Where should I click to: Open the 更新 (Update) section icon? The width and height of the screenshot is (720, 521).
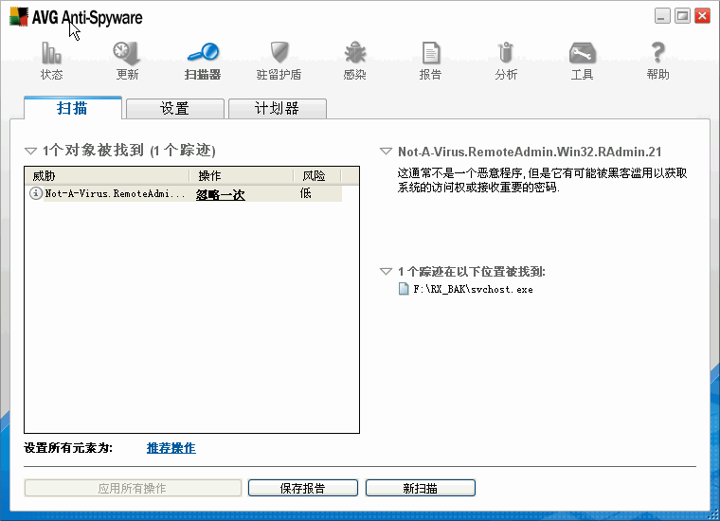127,53
